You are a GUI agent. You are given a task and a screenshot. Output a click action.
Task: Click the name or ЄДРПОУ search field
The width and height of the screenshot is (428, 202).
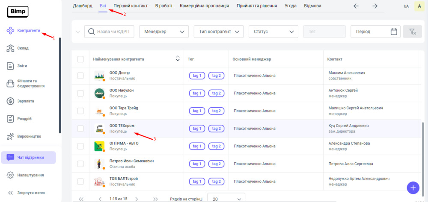click(115, 32)
